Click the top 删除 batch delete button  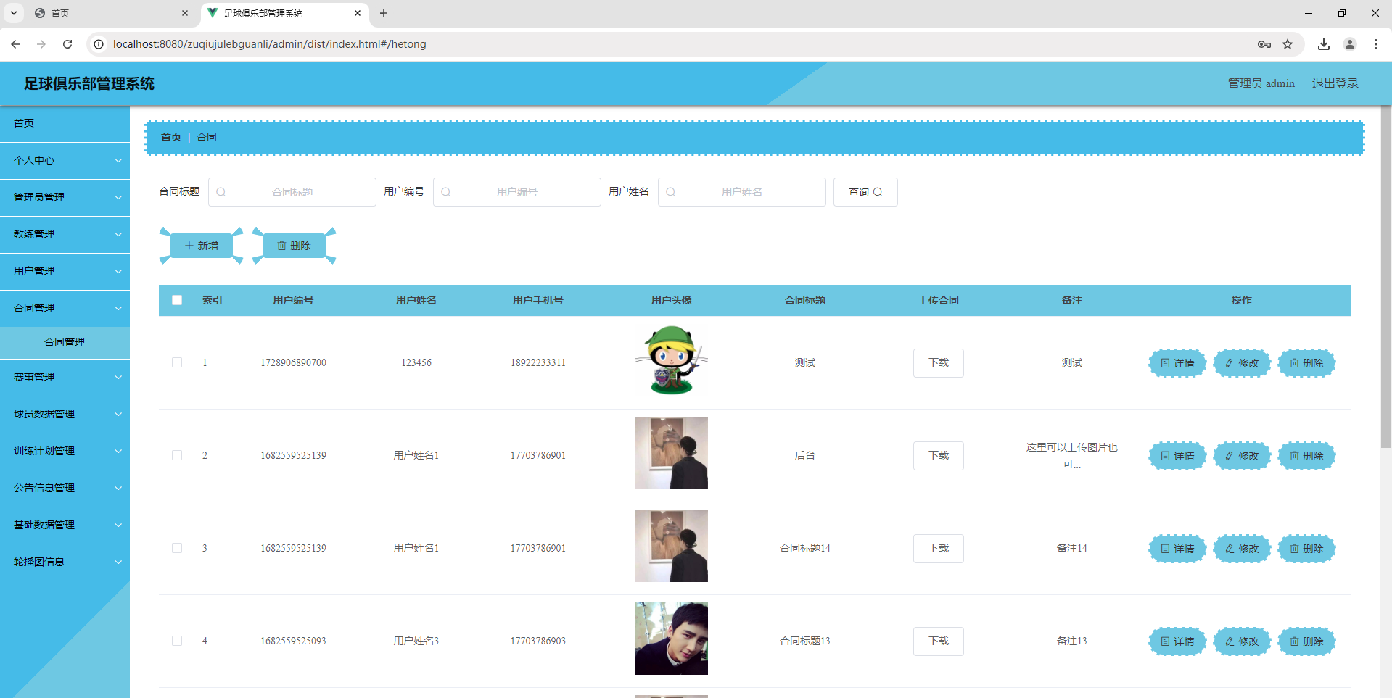(294, 246)
